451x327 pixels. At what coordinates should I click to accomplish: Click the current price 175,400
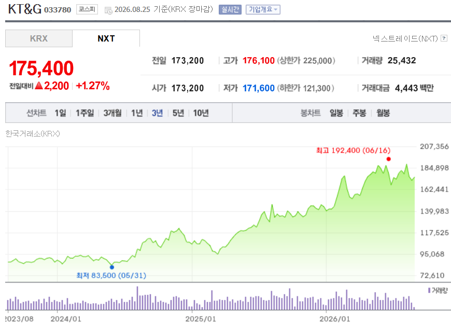point(41,69)
